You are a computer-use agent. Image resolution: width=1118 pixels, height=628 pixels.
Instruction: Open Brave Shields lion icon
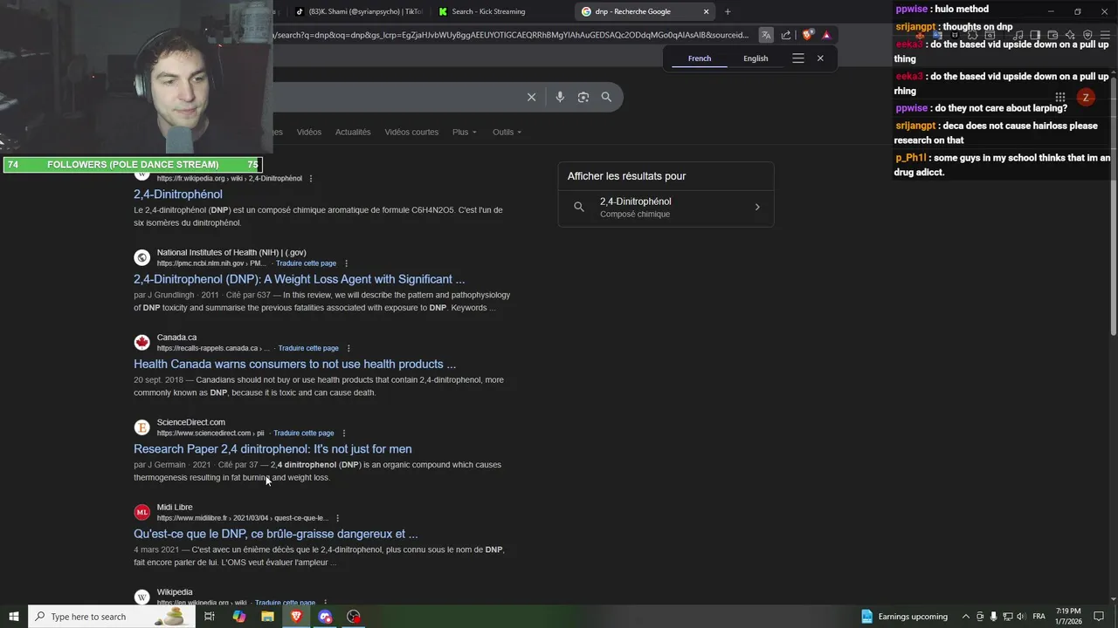click(807, 35)
